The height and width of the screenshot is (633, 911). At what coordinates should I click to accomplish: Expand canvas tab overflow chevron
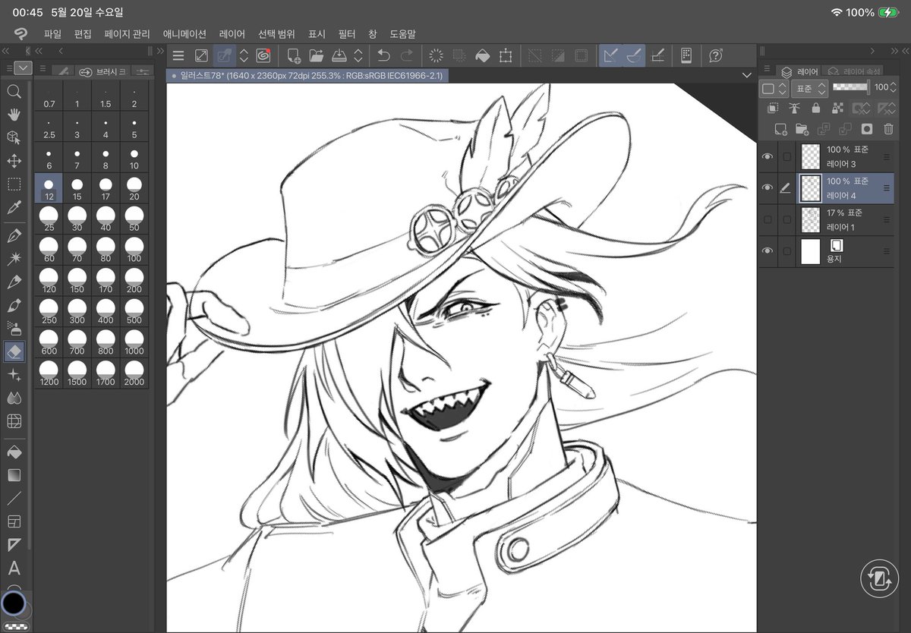746,75
